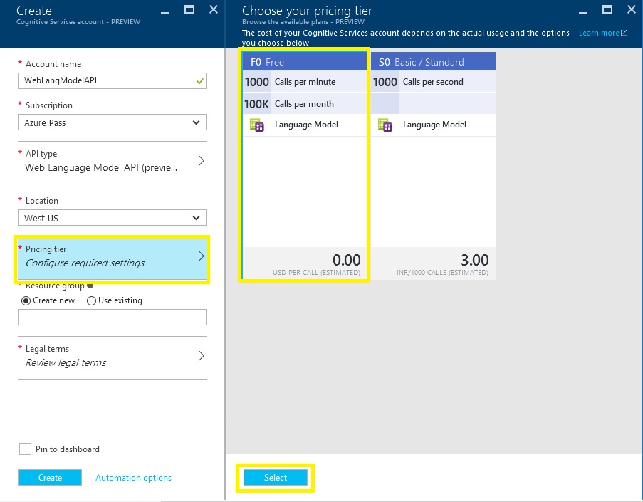Open the Automation options link
Screen dimensions: 643x502
(x=133, y=477)
